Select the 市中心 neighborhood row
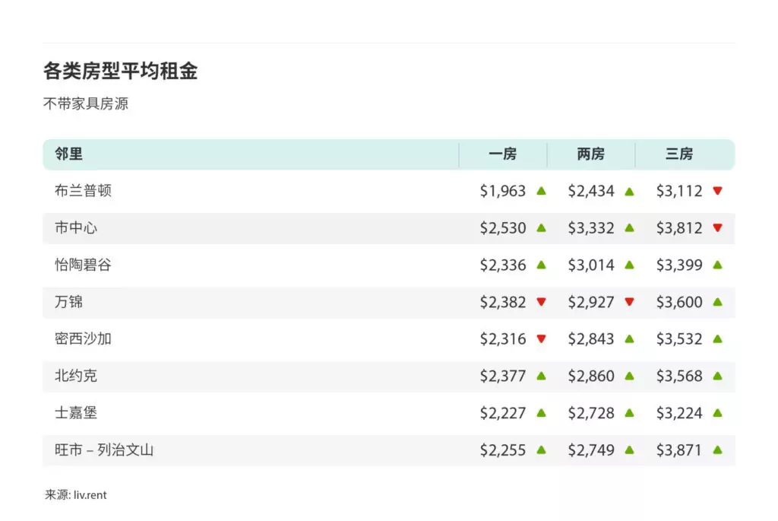778x521 pixels. coord(388,228)
